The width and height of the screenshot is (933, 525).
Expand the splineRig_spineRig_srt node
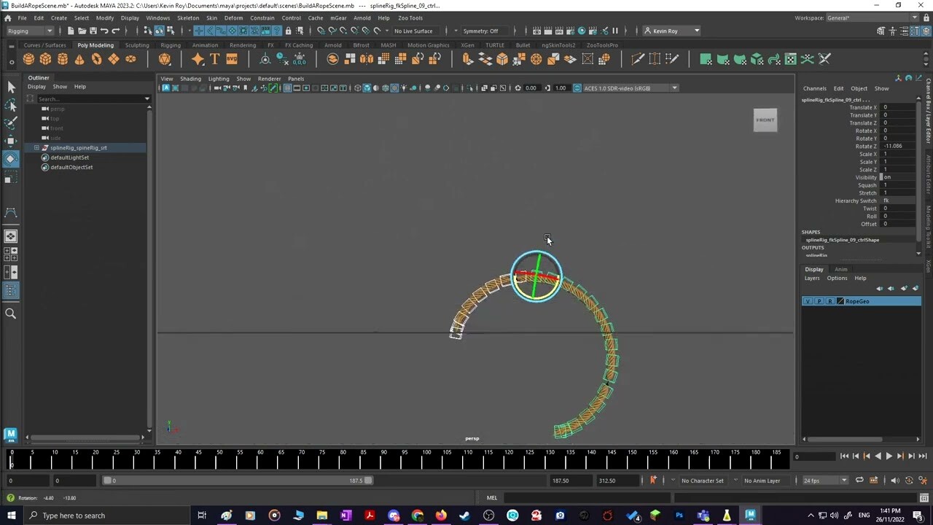point(36,148)
